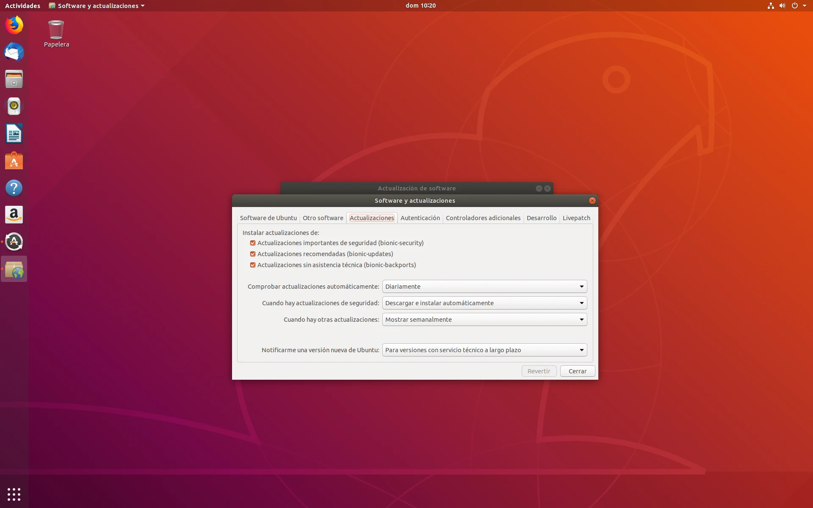This screenshot has width=813, height=508.
Task: Launch LibreOffice Writer from the dock
Action: [14, 134]
